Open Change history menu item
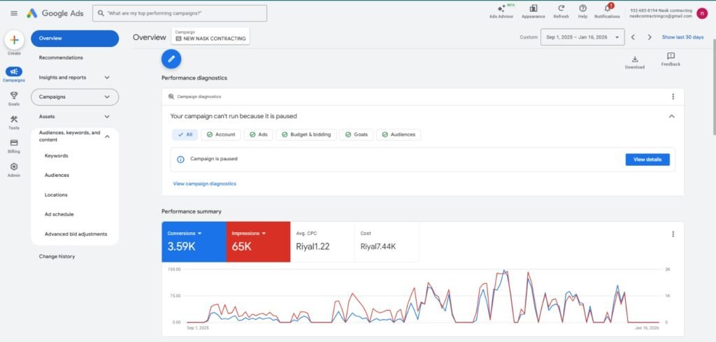Viewport: 716px width, 342px height. (57, 257)
